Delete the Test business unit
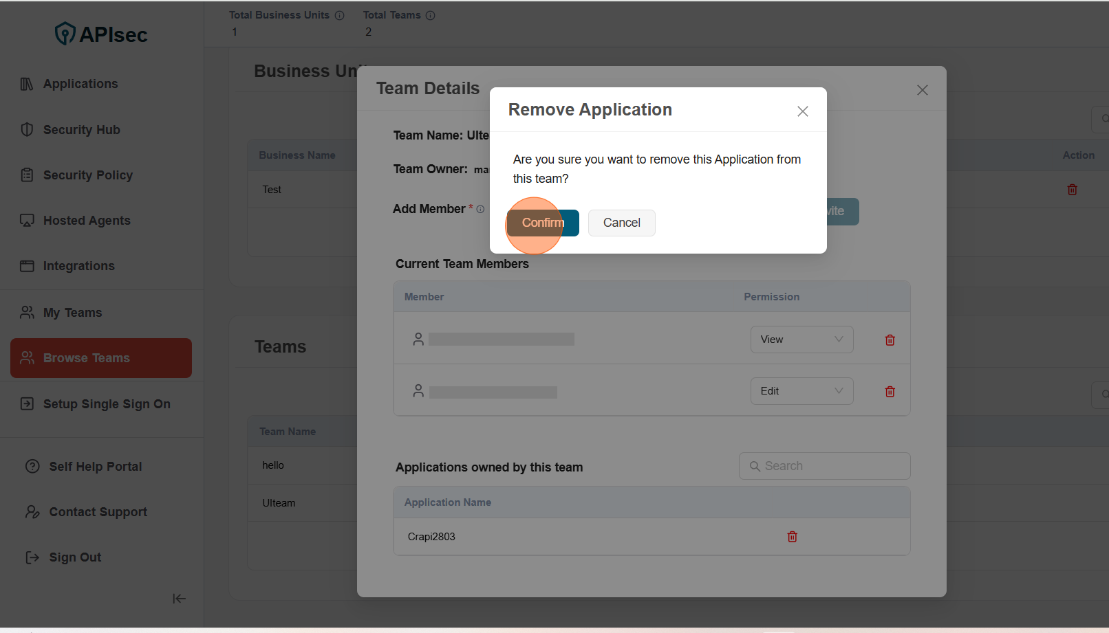The height and width of the screenshot is (633, 1109). pos(1072,190)
